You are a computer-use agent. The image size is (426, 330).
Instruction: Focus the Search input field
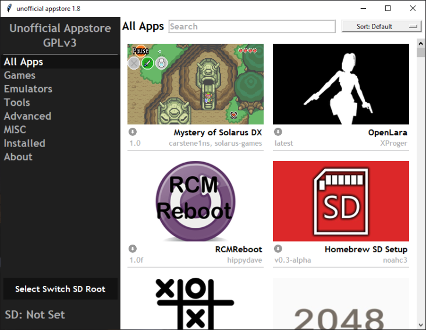pos(252,27)
